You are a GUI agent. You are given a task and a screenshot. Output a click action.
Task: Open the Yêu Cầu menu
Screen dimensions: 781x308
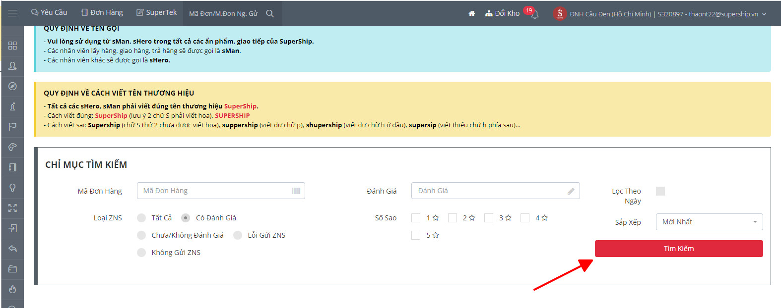coord(49,12)
